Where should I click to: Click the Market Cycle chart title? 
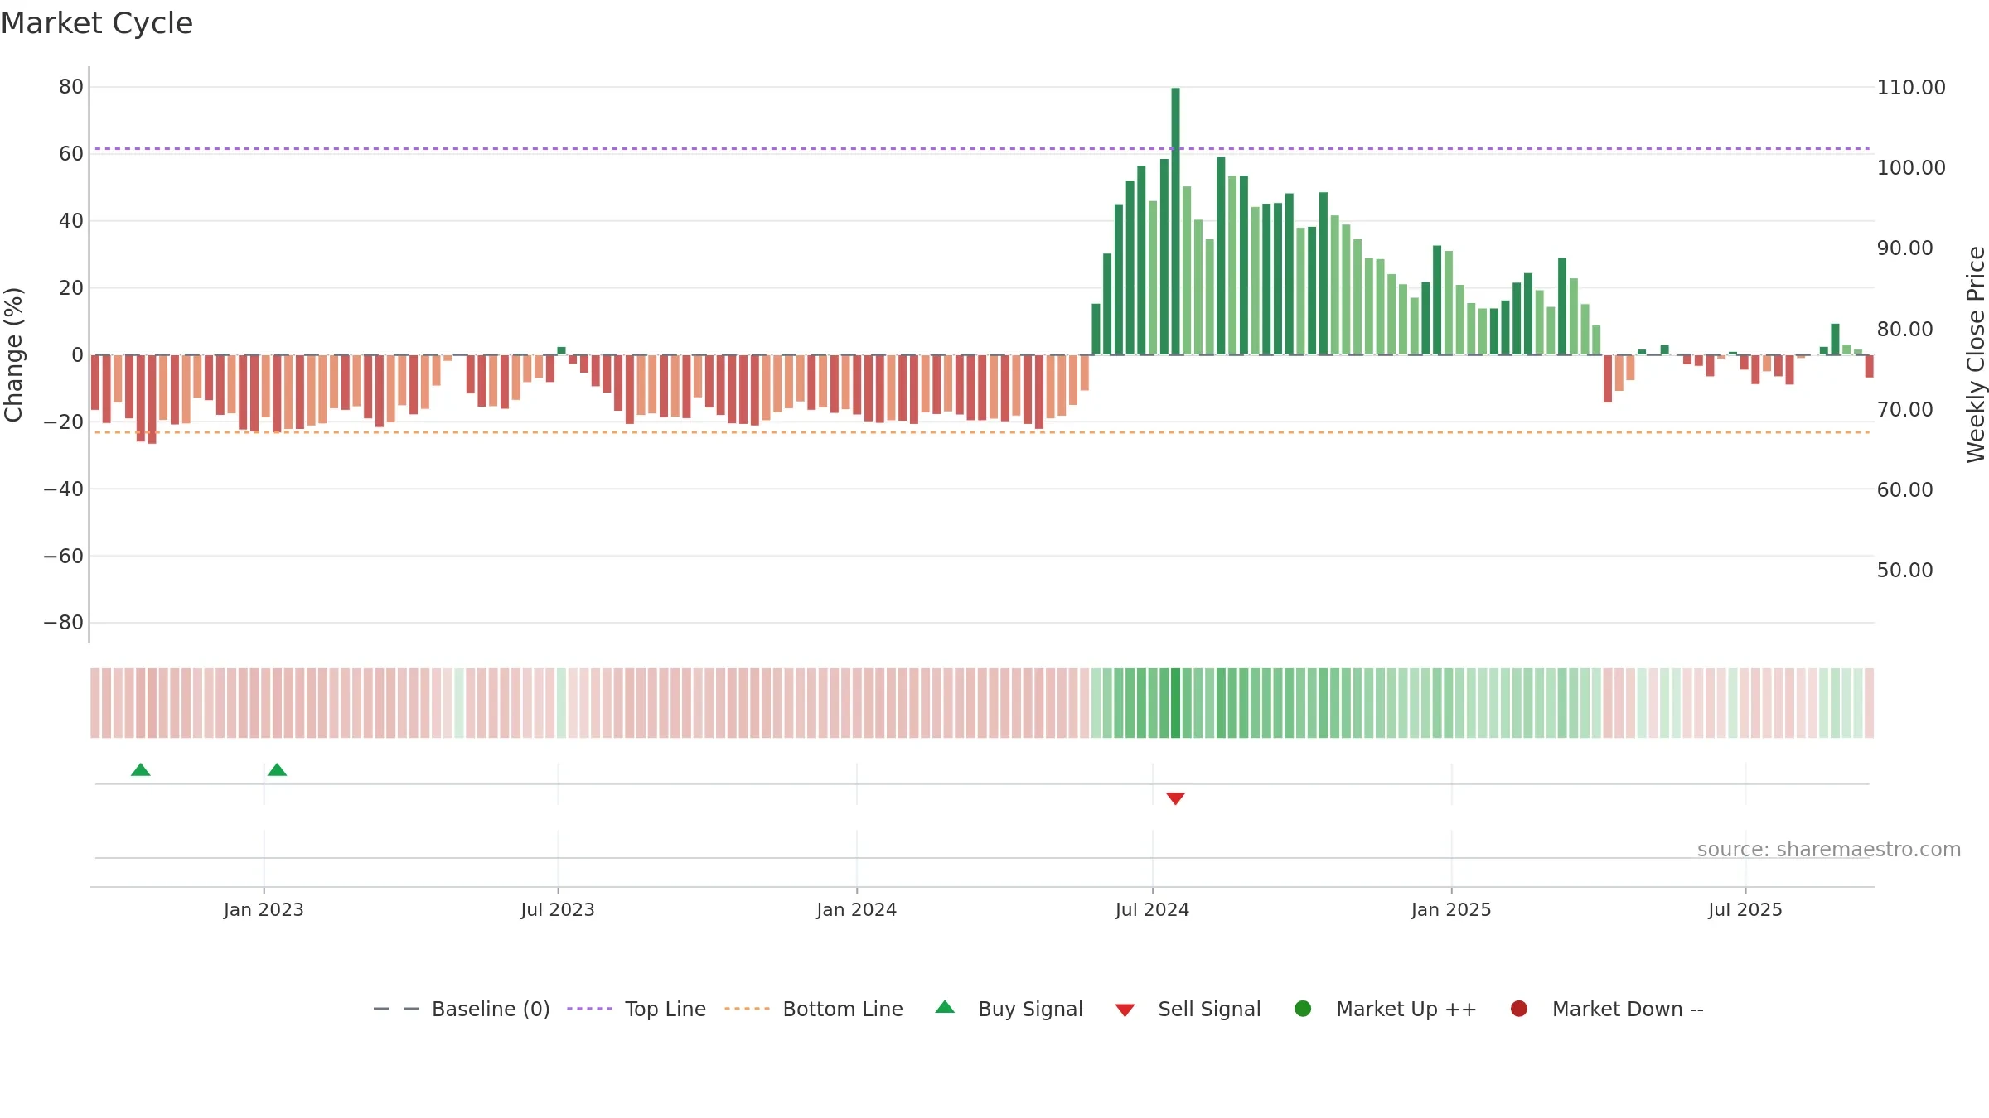(97, 23)
